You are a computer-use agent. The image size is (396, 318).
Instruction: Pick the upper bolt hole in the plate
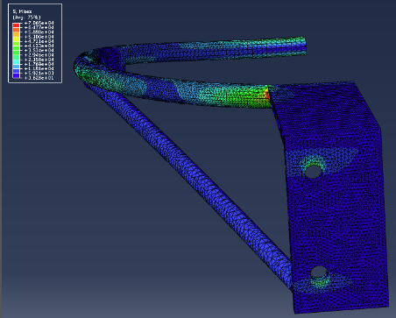(x=313, y=171)
